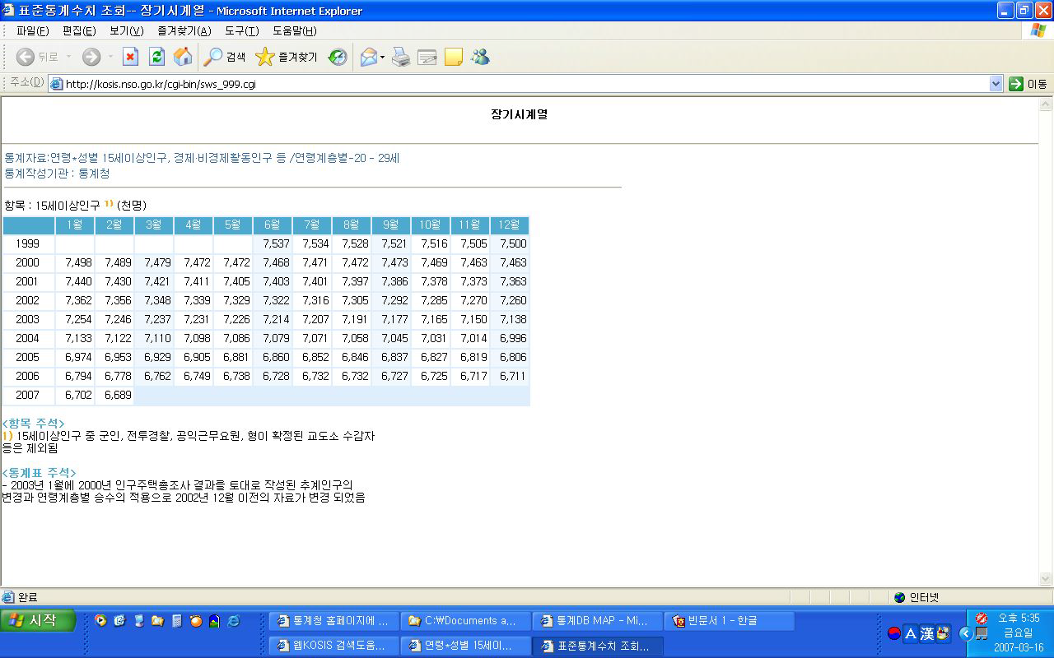Click the 1999 row label
1054x658 pixels.
point(28,243)
